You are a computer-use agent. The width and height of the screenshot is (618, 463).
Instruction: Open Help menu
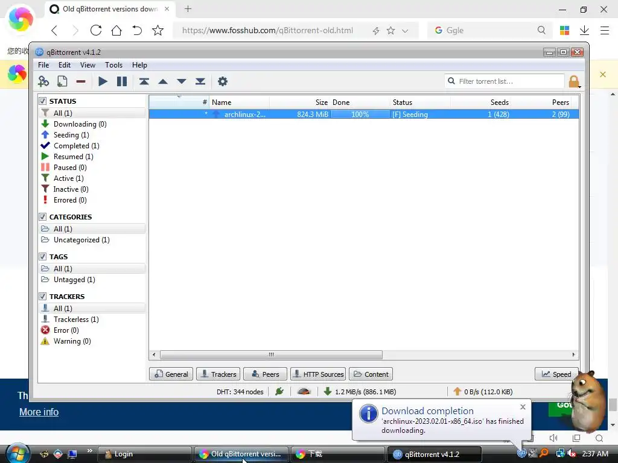pos(139,65)
